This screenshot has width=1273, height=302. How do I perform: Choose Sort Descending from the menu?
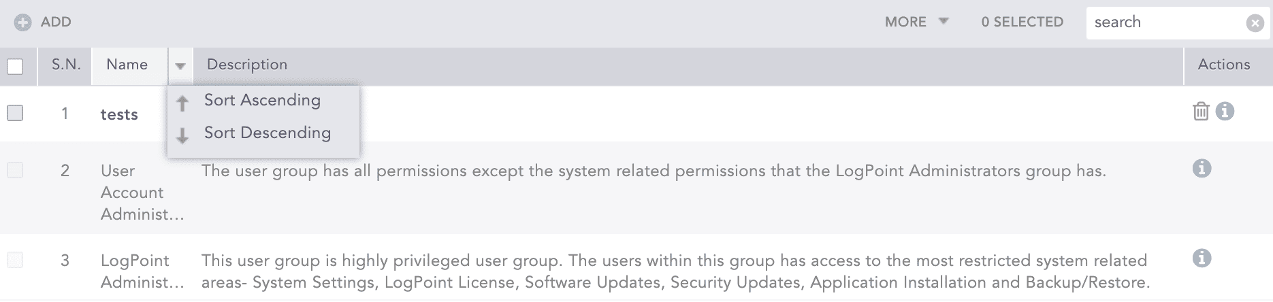(268, 133)
